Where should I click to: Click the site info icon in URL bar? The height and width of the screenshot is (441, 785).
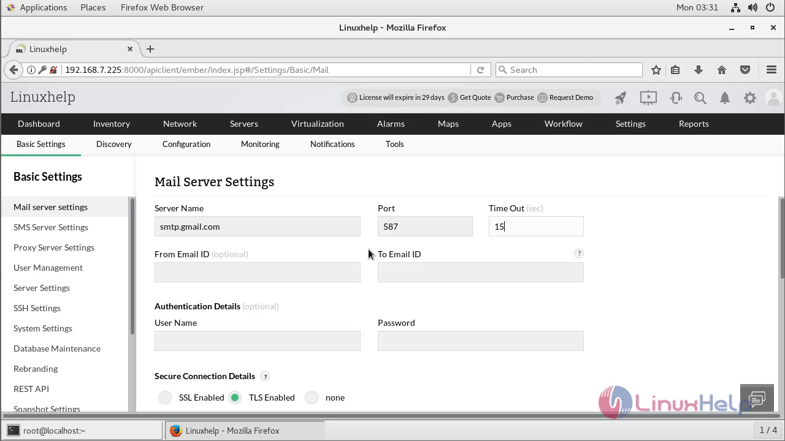[31, 70]
